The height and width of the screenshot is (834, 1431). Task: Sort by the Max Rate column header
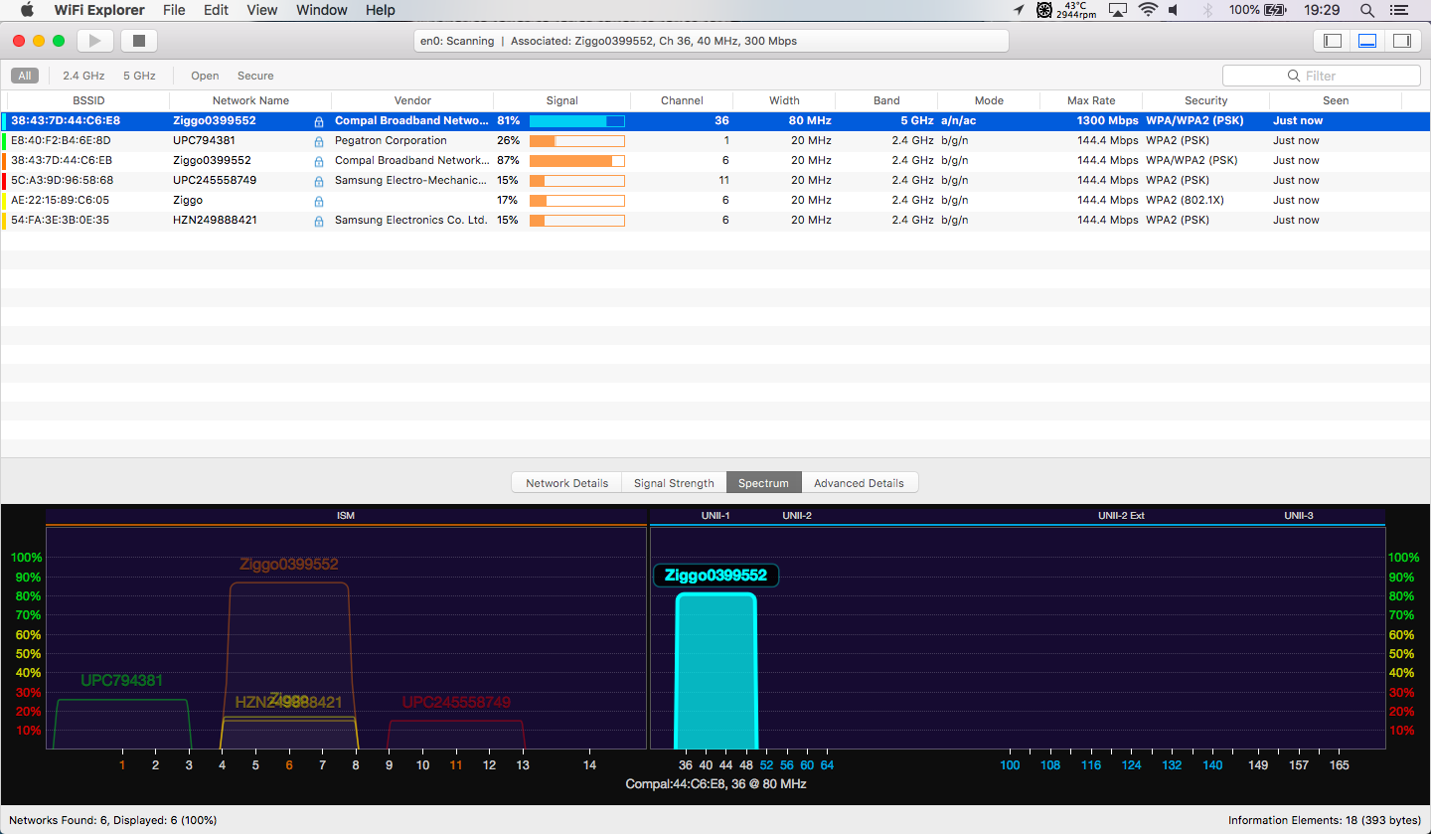1091,100
